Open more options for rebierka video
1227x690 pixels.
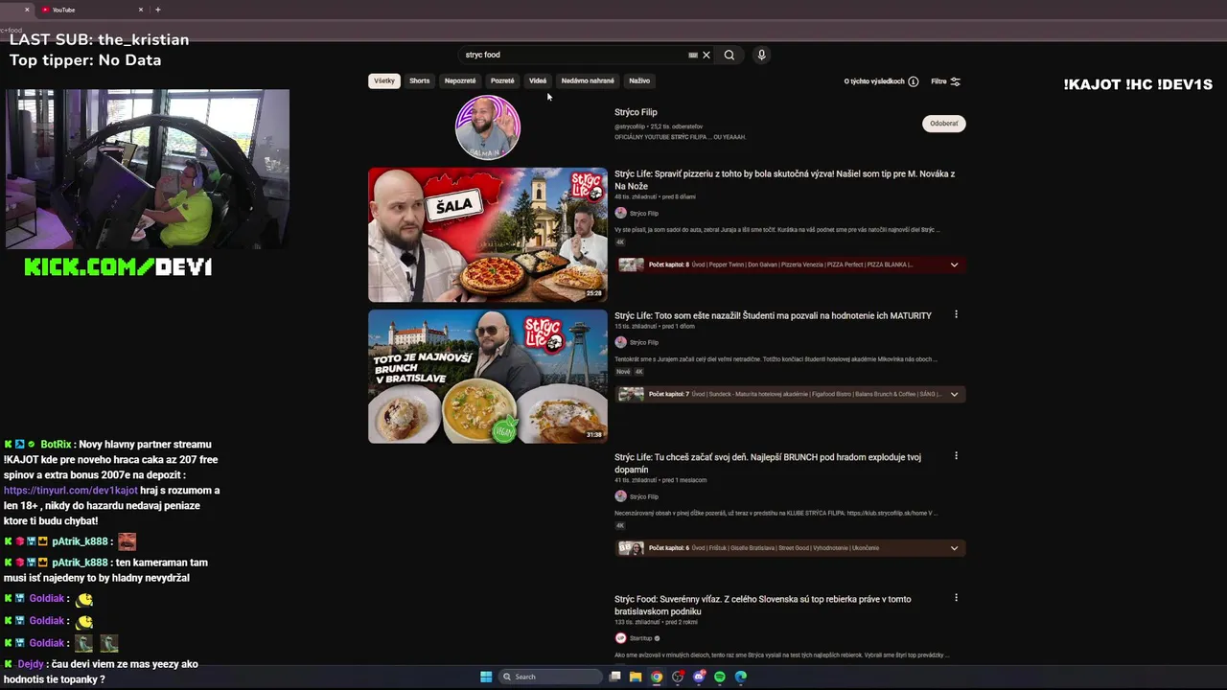[956, 598]
